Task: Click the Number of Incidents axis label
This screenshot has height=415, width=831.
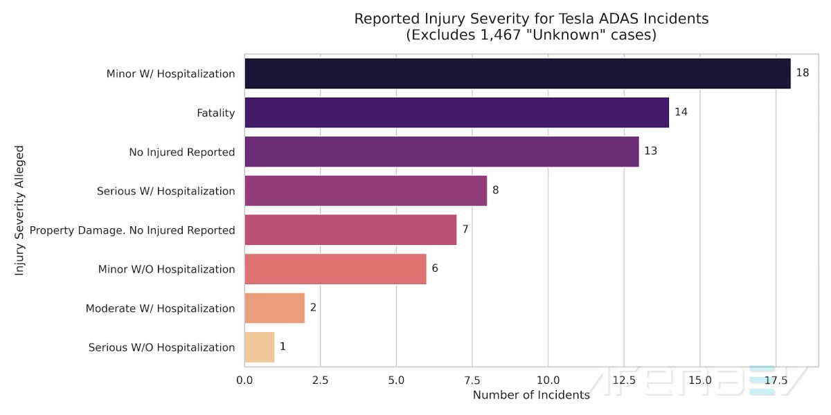Action: pyautogui.click(x=531, y=396)
